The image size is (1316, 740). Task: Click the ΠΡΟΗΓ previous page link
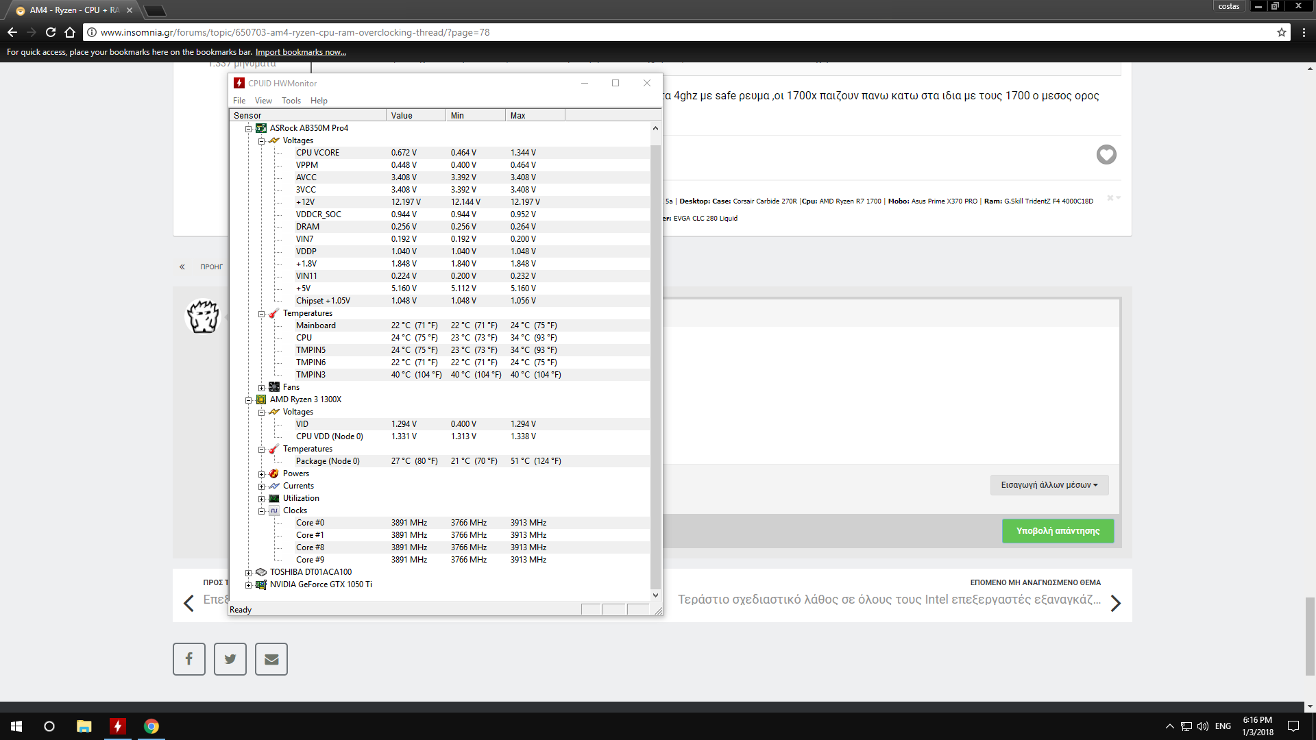click(x=211, y=267)
